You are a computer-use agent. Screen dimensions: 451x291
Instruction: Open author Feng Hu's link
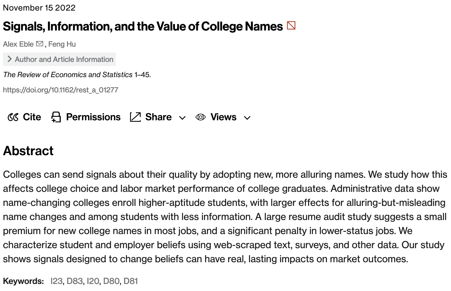point(62,44)
